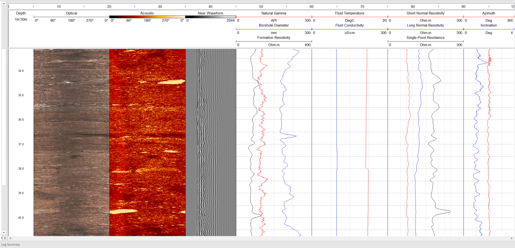Image resolution: width=515 pixels, height=248 pixels.
Task: Click the 39.0 depth label
Action: coord(21,193)
